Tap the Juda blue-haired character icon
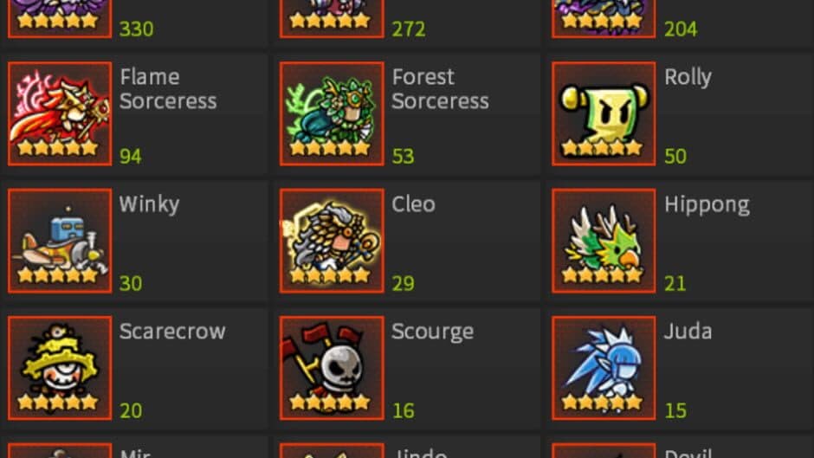Viewport: 814px width, 458px height. (604, 368)
